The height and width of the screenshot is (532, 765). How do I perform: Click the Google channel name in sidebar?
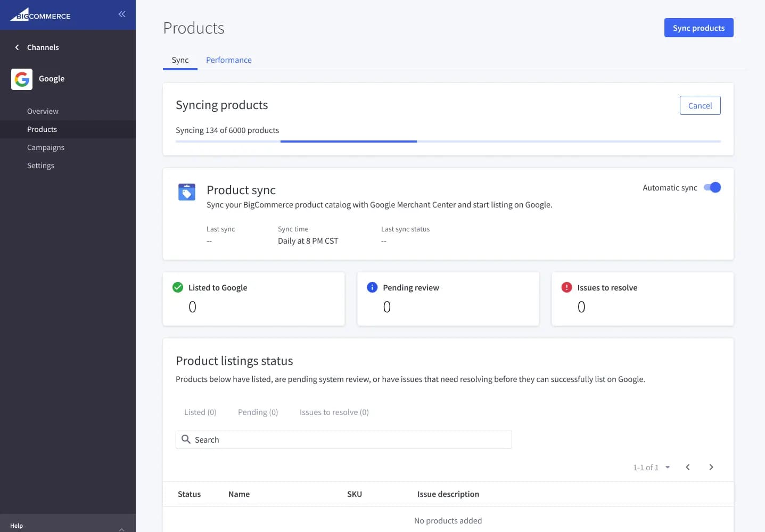click(52, 79)
